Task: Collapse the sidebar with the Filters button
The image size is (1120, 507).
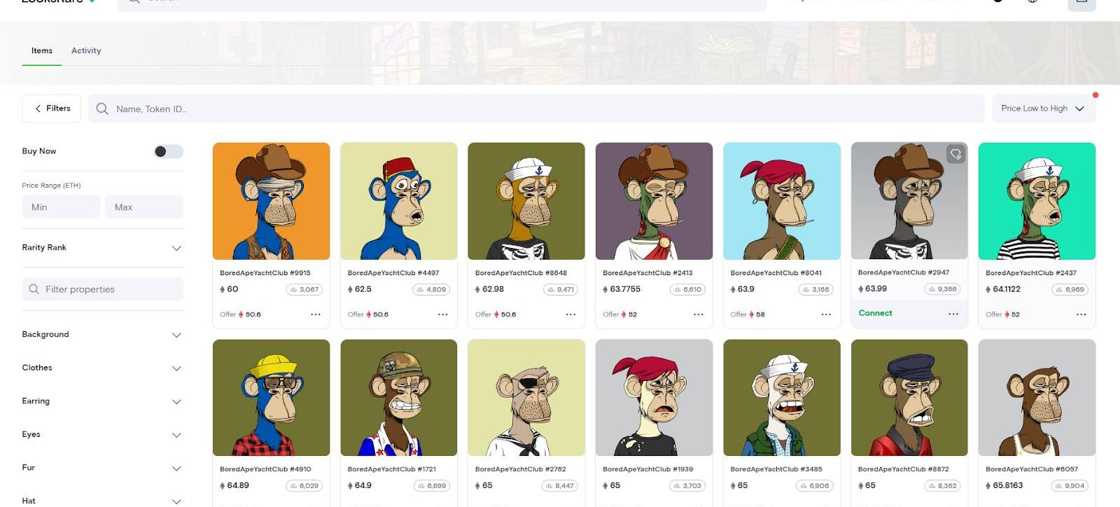Action: pos(52,109)
